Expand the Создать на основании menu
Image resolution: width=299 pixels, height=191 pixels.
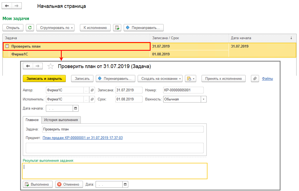pos(160,79)
